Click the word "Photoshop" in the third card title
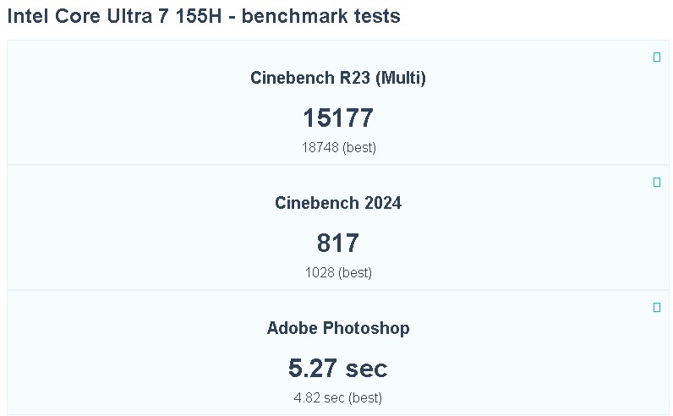Viewport: 673px width, 416px height. 369,329
